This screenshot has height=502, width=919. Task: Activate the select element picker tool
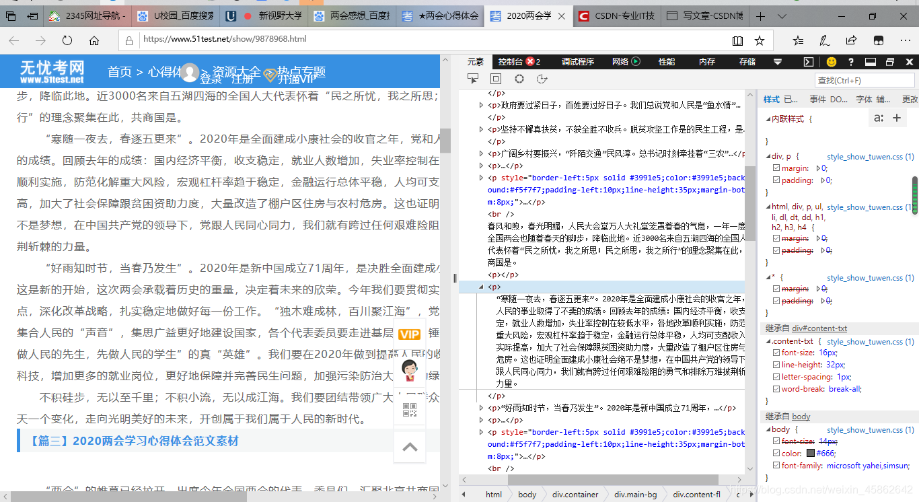tap(473, 79)
